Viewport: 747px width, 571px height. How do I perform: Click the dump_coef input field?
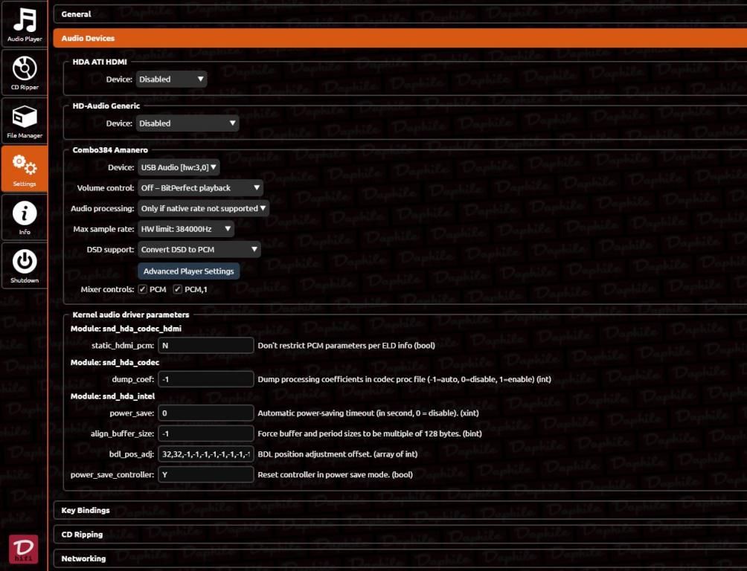pos(206,379)
